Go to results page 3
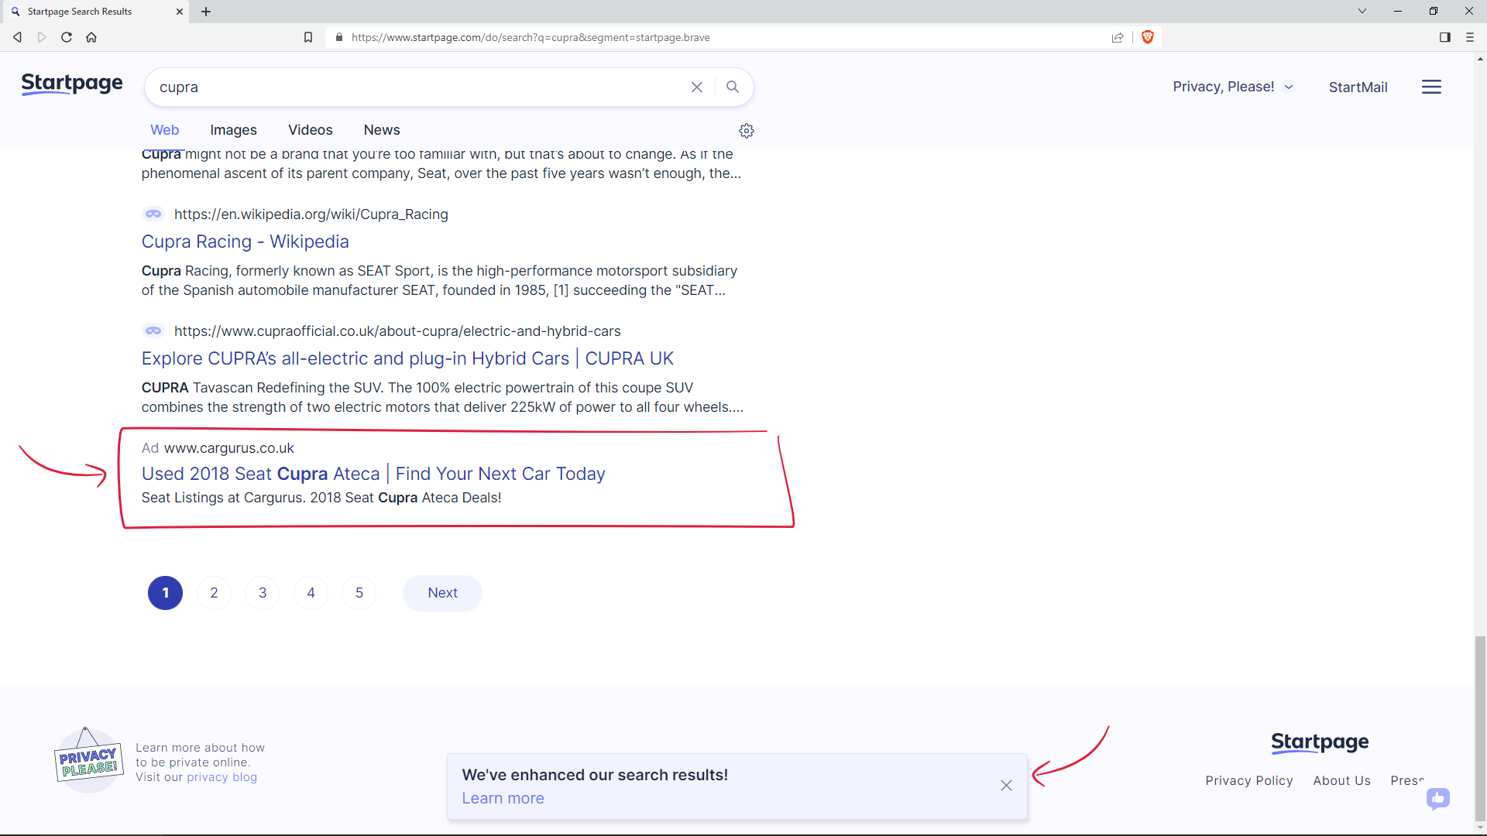This screenshot has width=1487, height=836. click(x=262, y=592)
